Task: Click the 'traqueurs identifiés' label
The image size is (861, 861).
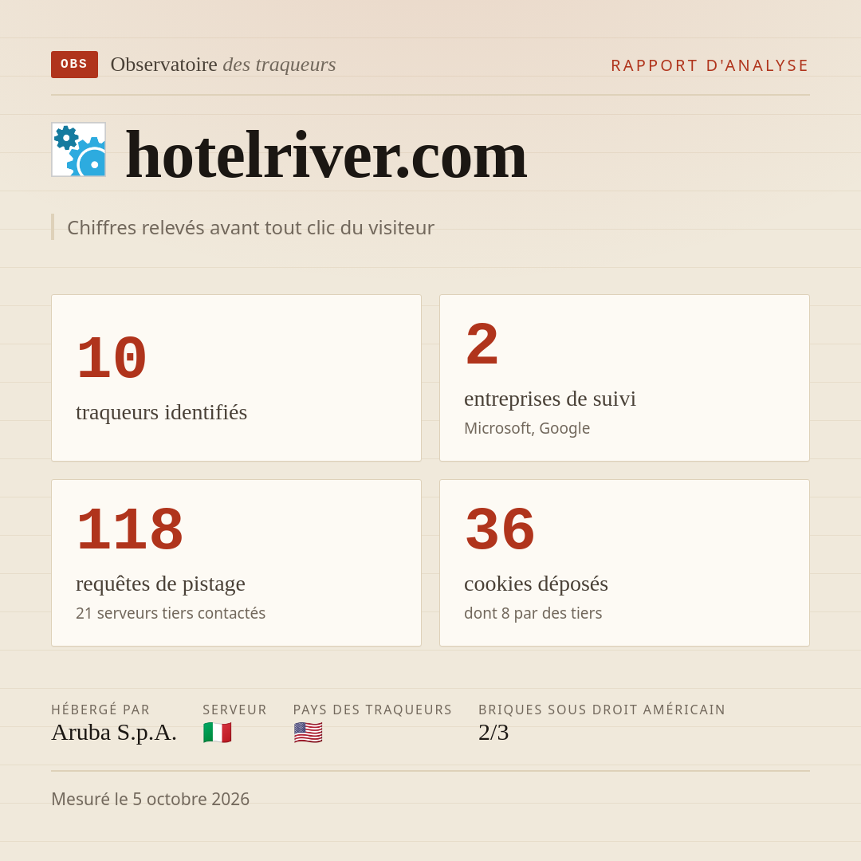Action: (161, 412)
